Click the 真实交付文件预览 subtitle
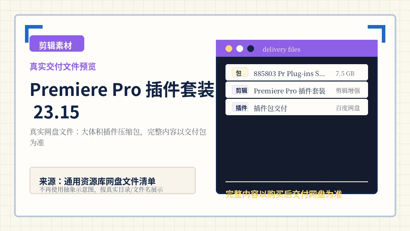 63,67
